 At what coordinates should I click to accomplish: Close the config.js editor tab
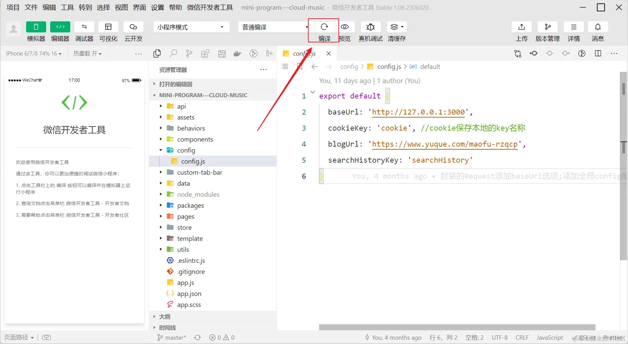[329, 53]
